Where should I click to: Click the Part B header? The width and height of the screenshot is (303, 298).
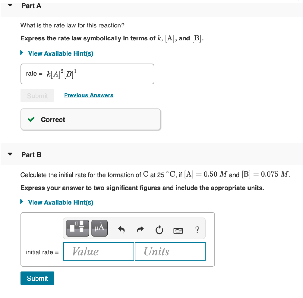31,154
